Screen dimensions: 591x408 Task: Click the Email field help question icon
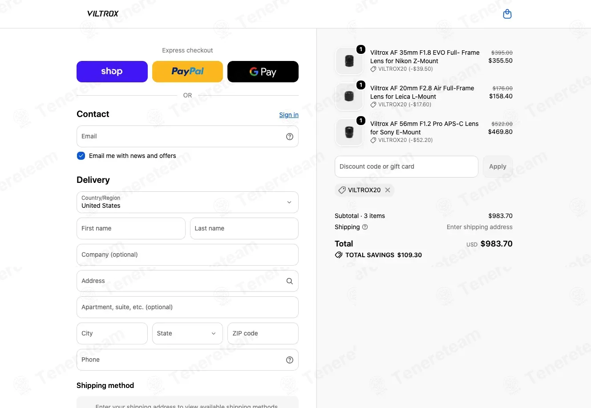(x=290, y=137)
